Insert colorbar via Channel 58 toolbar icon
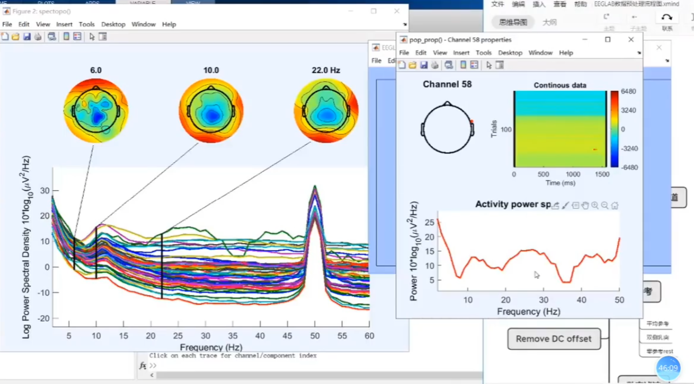 pos(463,65)
